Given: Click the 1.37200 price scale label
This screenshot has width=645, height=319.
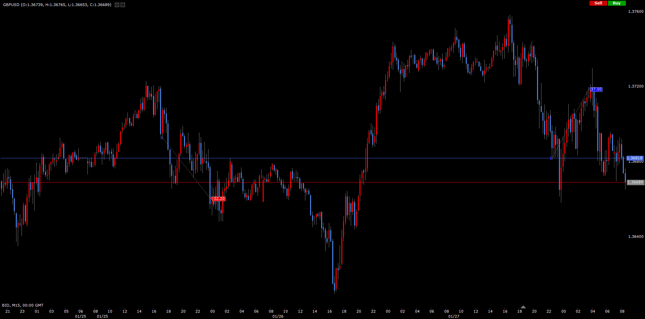Looking at the screenshot, I should tap(636, 86).
